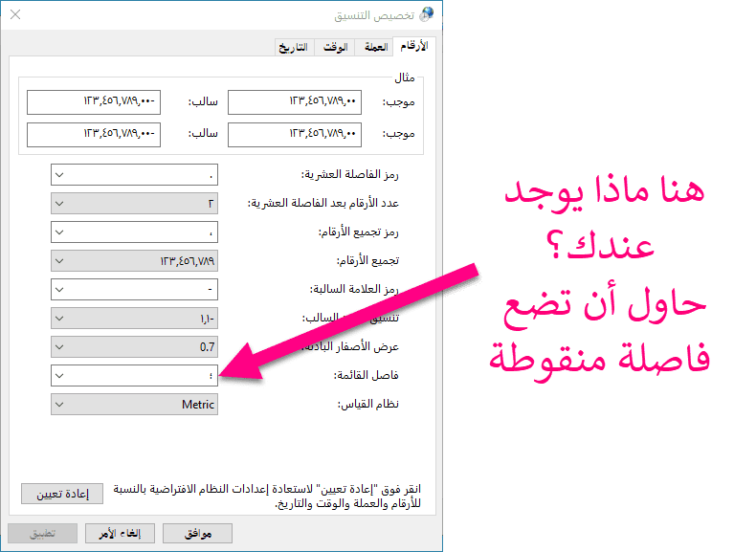Click the globe icon in title bar
Viewport: 756px width, 552px height.
click(x=426, y=15)
